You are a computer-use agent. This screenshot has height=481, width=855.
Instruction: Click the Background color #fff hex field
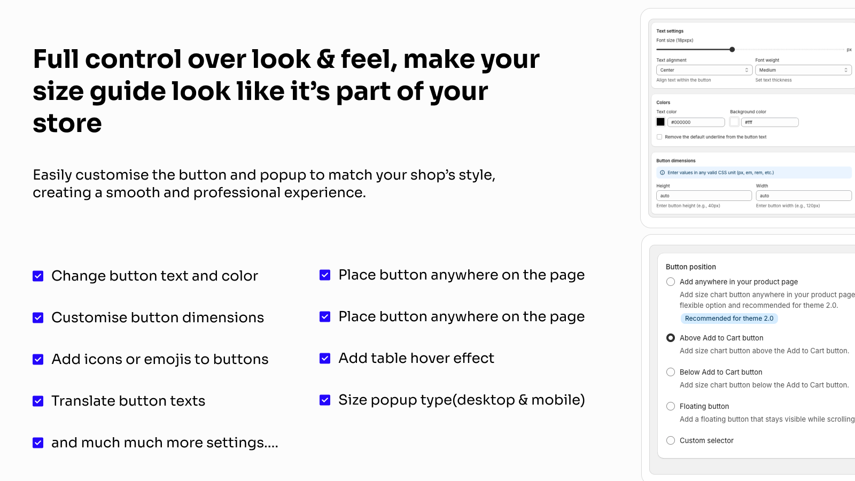pyautogui.click(x=770, y=122)
